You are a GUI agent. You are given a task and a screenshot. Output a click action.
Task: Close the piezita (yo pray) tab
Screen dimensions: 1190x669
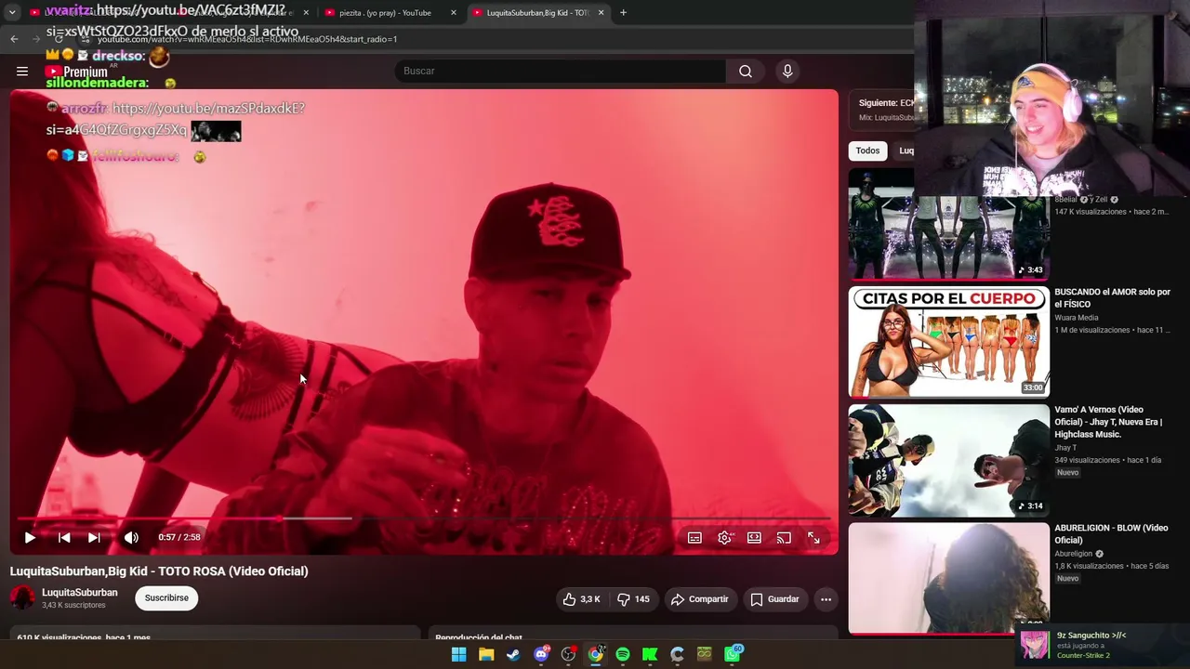point(454,13)
